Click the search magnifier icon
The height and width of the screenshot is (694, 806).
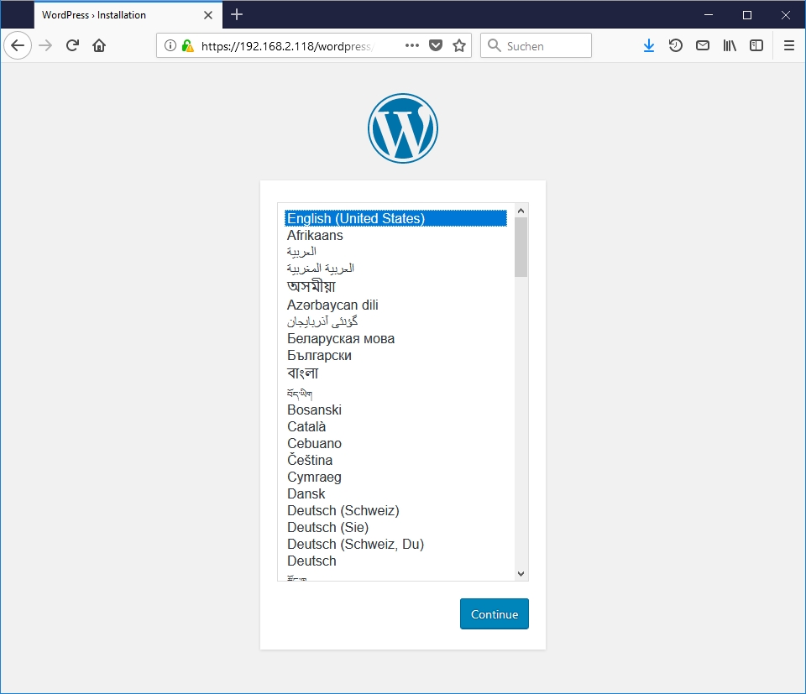pos(494,45)
